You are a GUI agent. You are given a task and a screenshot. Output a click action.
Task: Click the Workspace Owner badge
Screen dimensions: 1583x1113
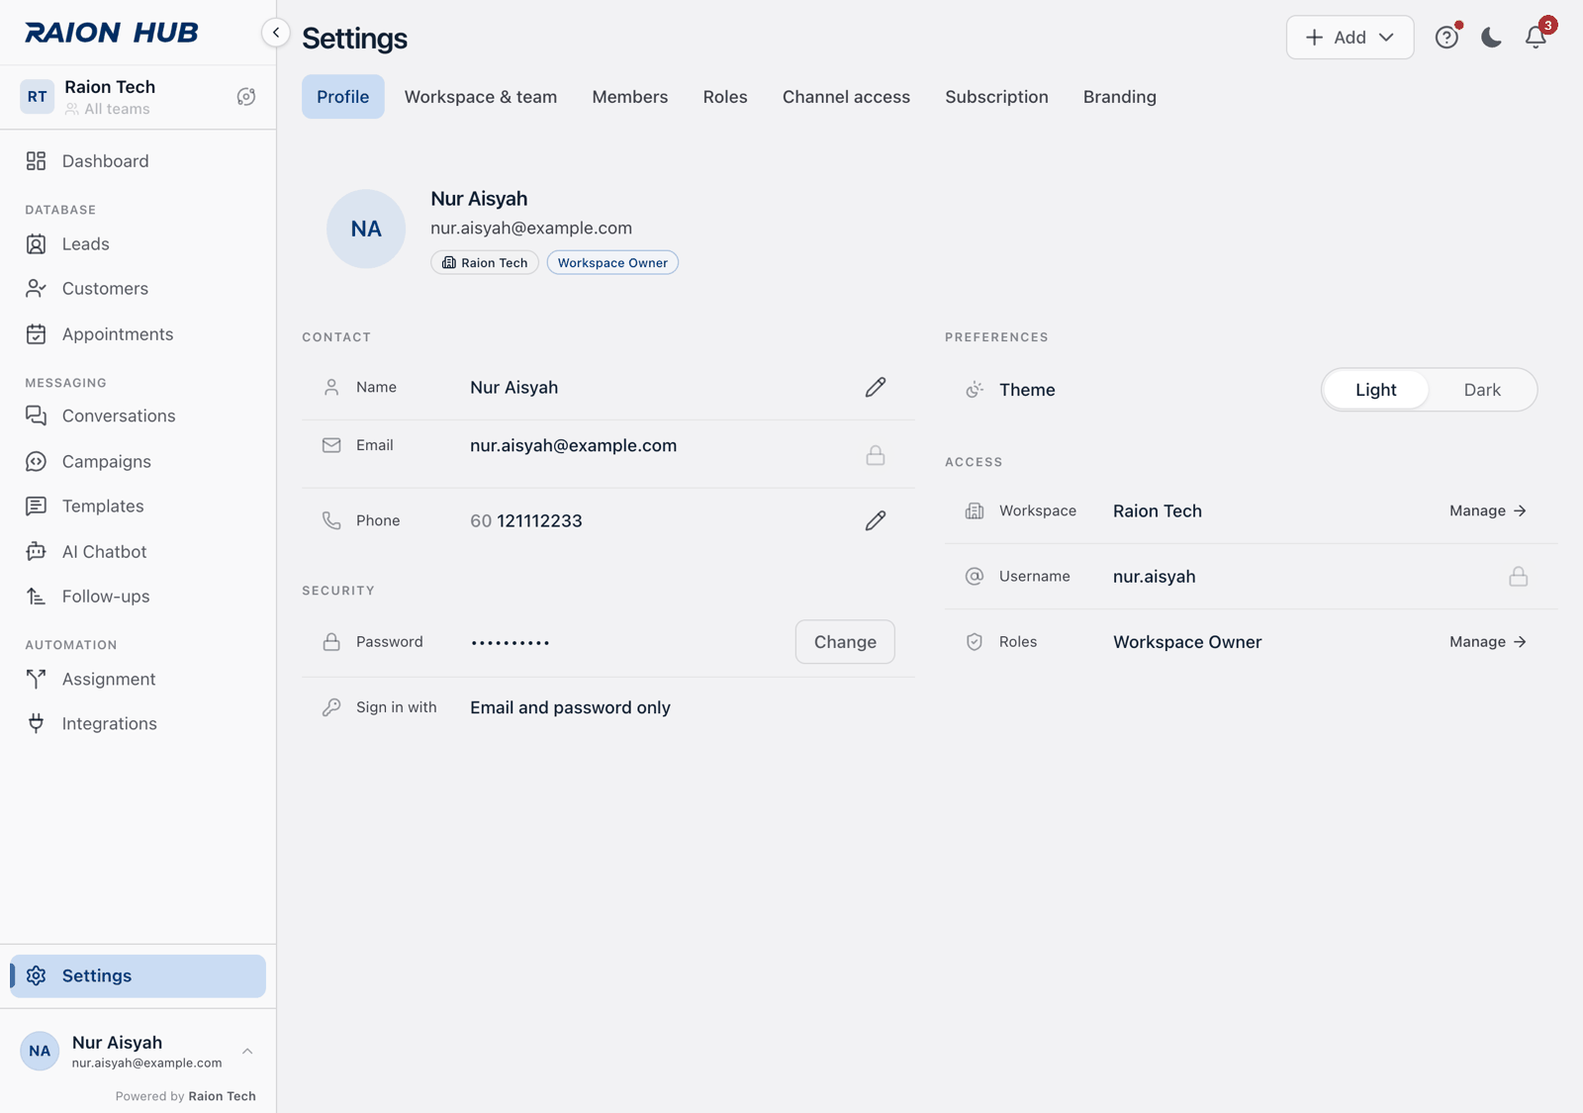click(612, 263)
